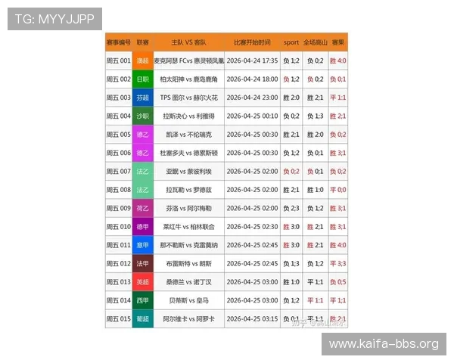Click the '比赛开始时间' column header

(x=252, y=42)
